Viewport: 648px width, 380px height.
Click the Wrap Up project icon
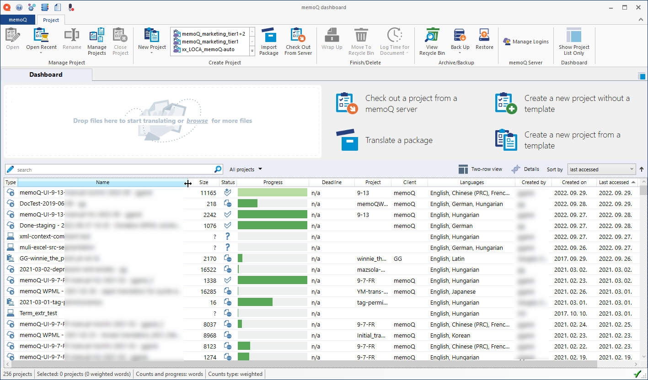(x=332, y=40)
